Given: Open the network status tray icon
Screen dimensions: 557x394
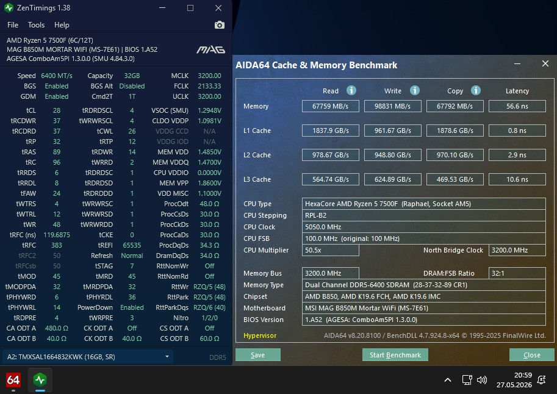Looking at the screenshot, I should pyautogui.click(x=467, y=380).
